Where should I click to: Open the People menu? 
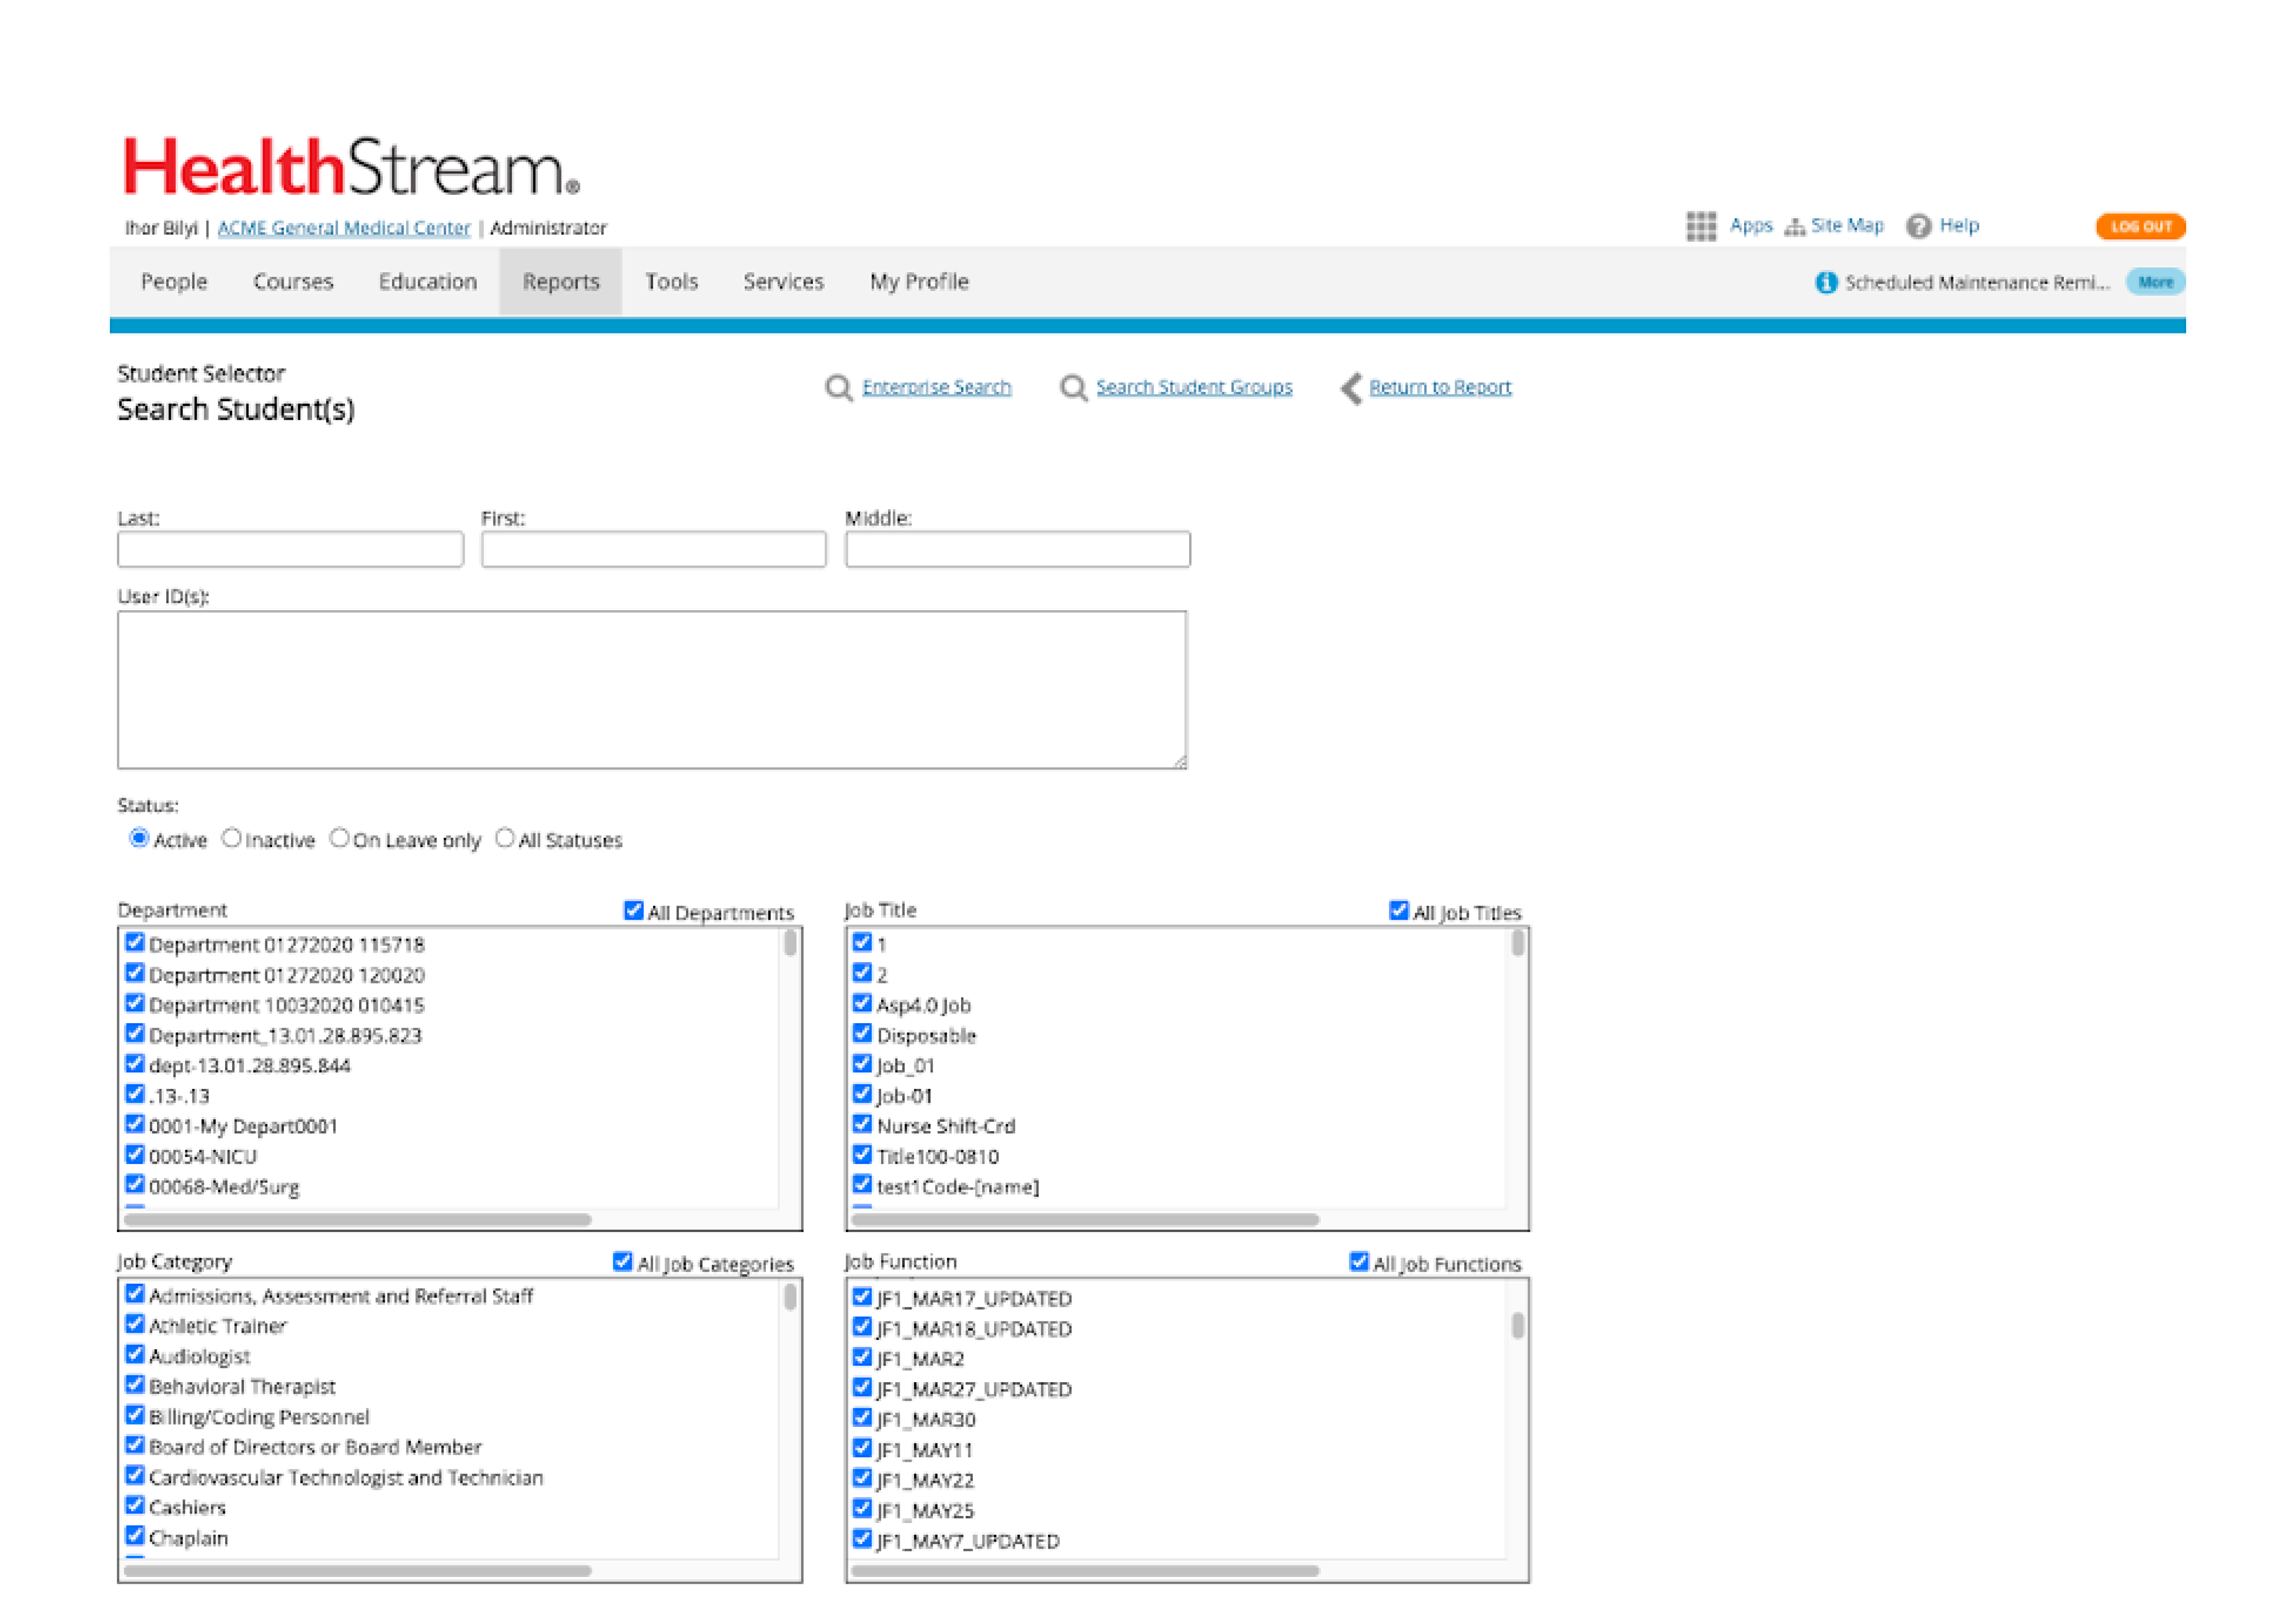tap(174, 282)
